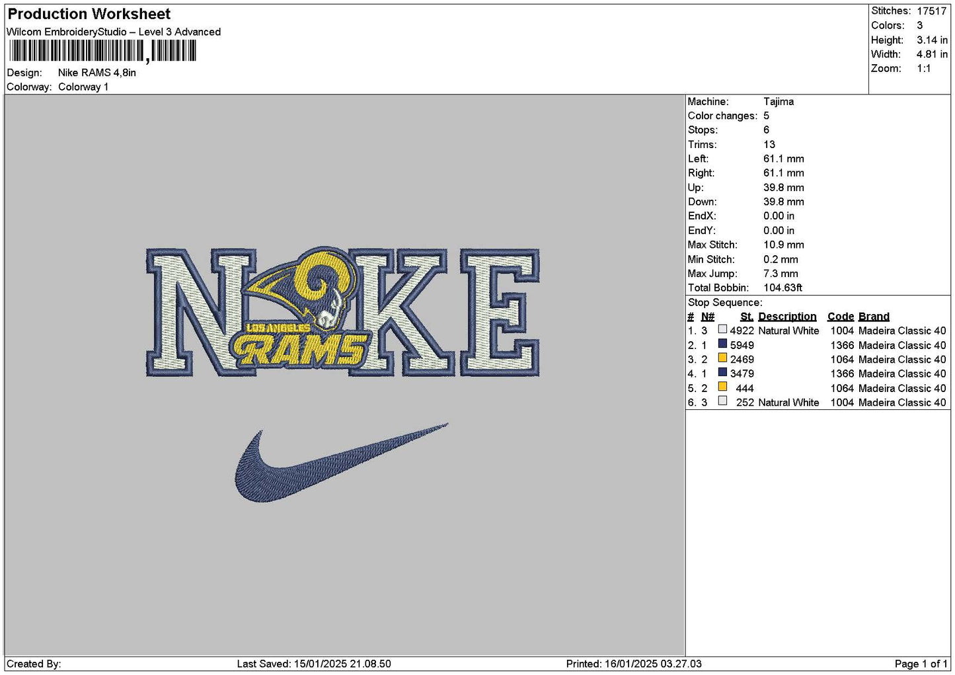This screenshot has width=955, height=675.
Task: Click the Total Bobbin value '104.63ft'
Action: (x=783, y=288)
